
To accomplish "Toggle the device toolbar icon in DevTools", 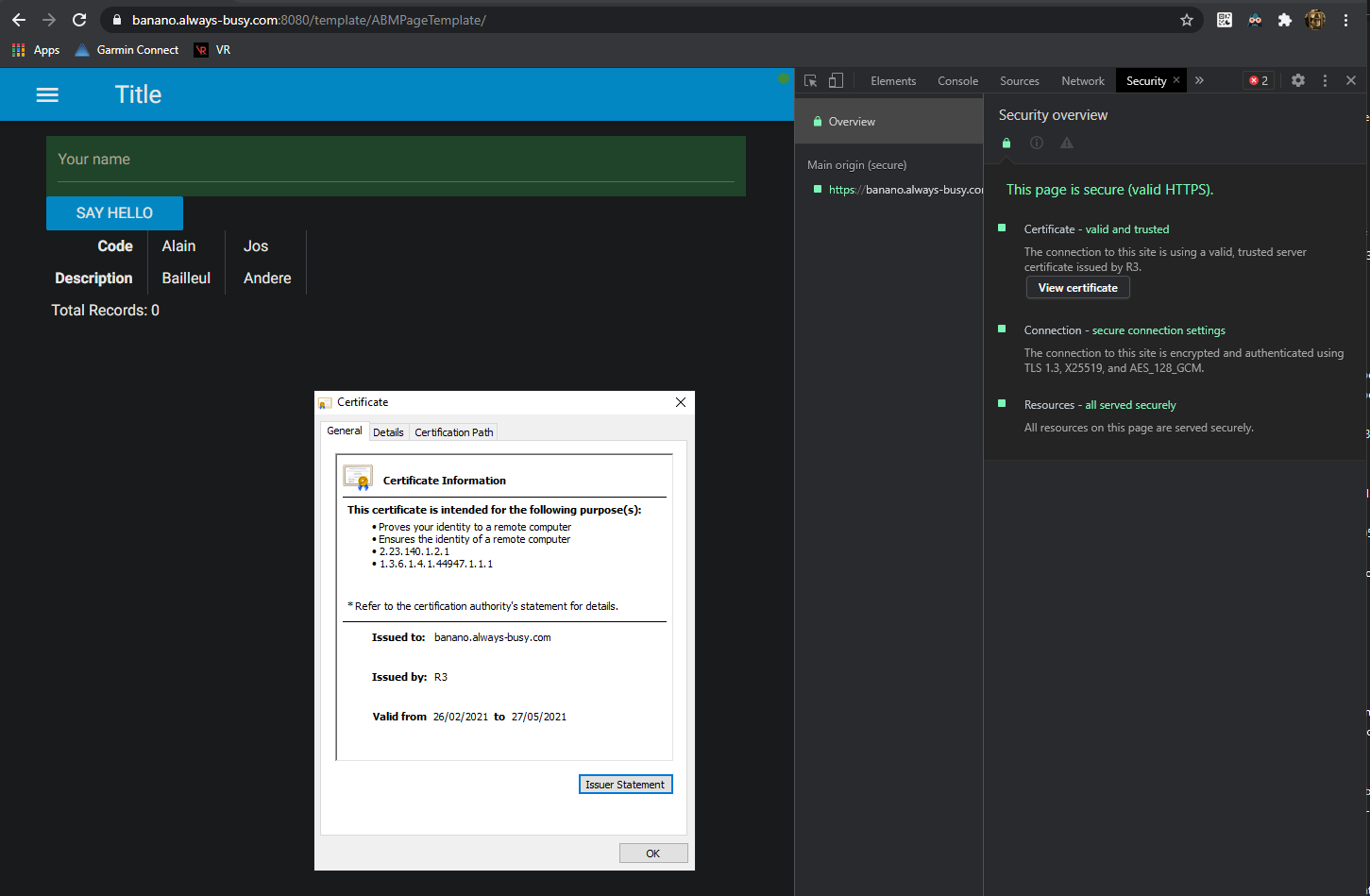I will [x=836, y=81].
